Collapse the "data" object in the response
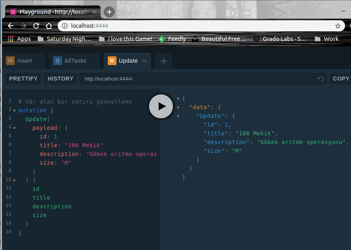Image resolution: width=351 pixels, height=250 pixels. [178, 107]
